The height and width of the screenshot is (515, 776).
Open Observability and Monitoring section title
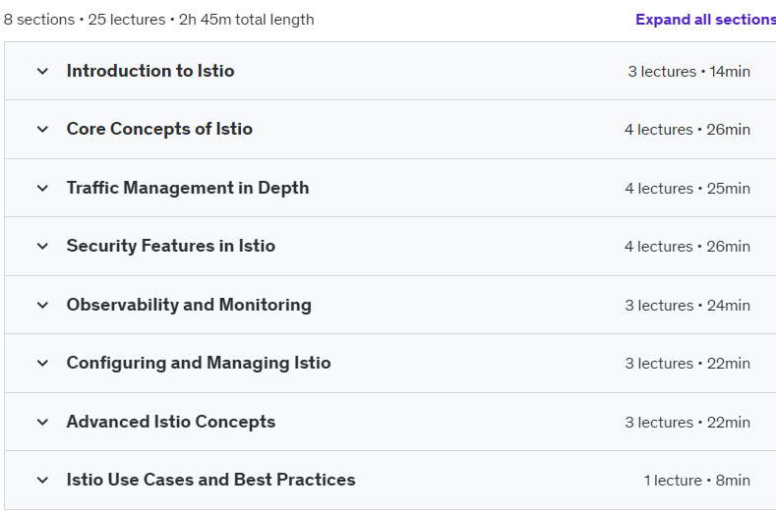pos(189,305)
